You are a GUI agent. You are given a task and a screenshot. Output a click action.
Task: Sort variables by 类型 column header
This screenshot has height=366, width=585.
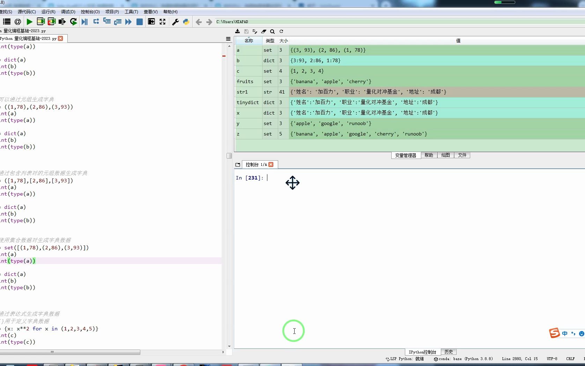tap(270, 41)
